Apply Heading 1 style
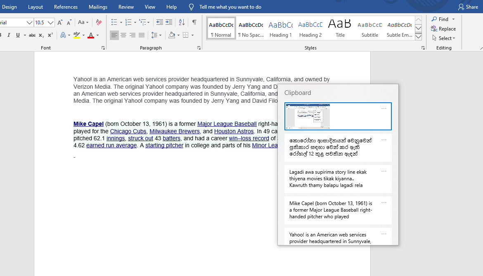The image size is (483, 276). tap(280, 28)
